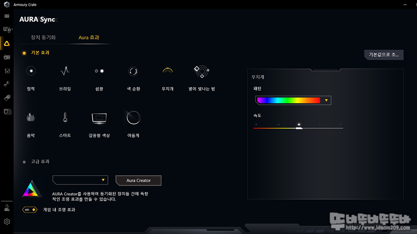The width and height of the screenshot is (417, 234).
Task: Click the rainbow gradient pattern swatch
Action: click(x=289, y=100)
